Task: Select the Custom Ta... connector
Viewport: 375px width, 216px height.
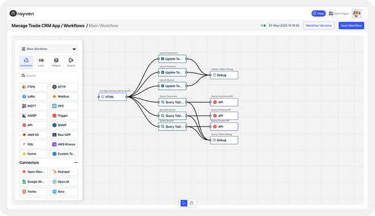Action: pos(64,154)
